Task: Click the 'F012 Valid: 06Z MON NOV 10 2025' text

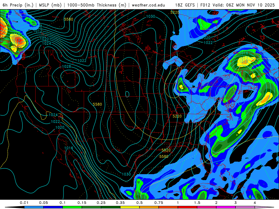Action: click(x=237, y=5)
